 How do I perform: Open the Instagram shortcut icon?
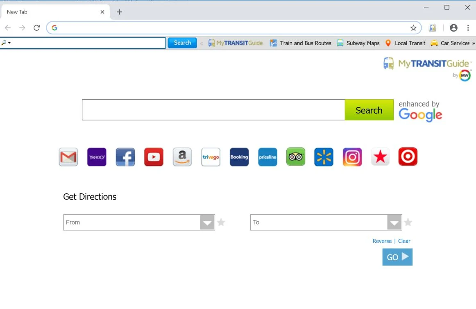tap(352, 157)
